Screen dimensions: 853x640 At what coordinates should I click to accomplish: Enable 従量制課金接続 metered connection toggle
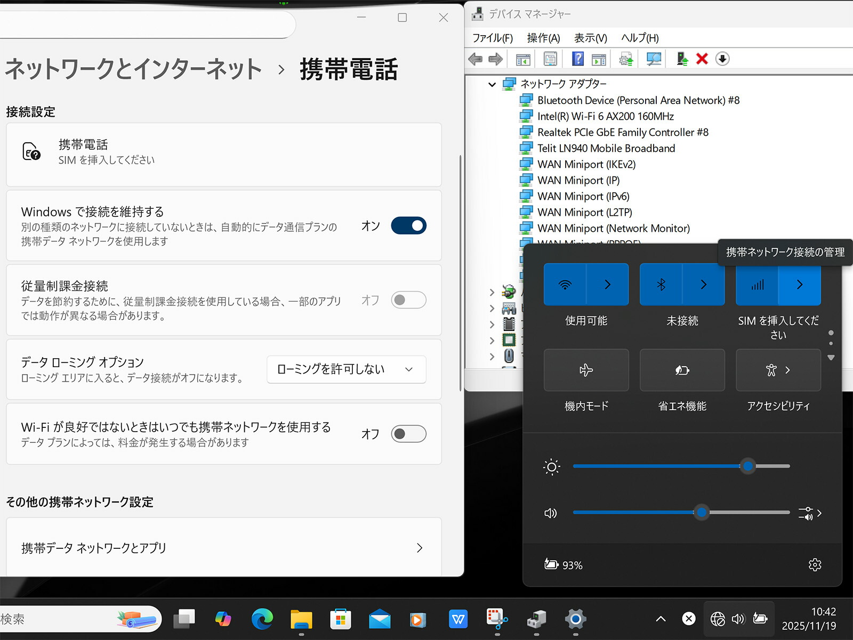(x=407, y=300)
